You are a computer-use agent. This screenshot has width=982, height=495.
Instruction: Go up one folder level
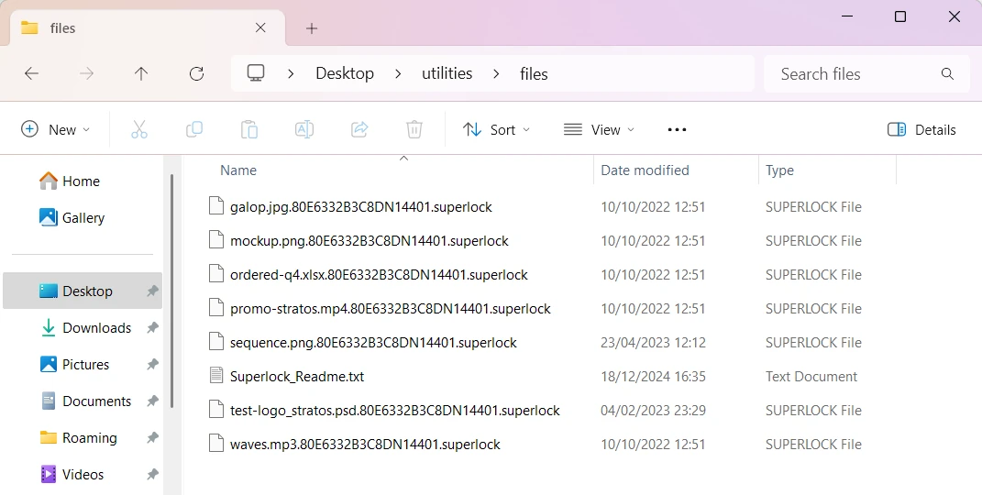141,74
